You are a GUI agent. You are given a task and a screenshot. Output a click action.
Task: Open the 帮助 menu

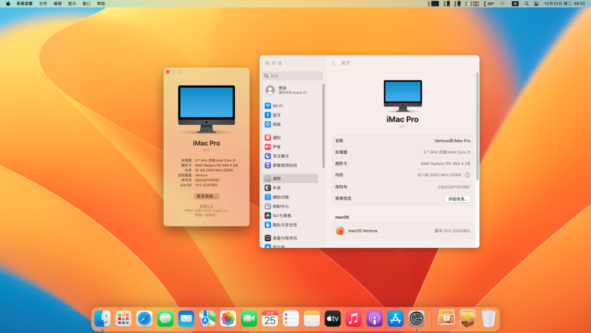[x=101, y=4]
